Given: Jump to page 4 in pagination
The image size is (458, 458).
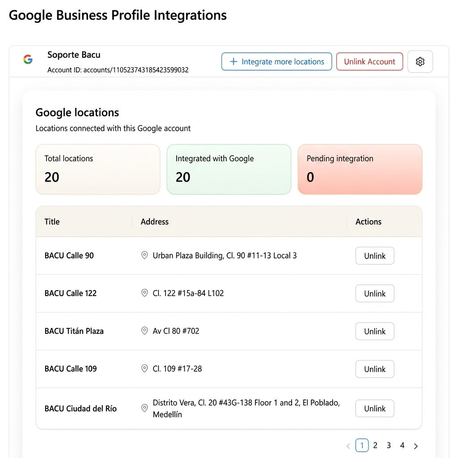Looking at the screenshot, I should click(402, 445).
